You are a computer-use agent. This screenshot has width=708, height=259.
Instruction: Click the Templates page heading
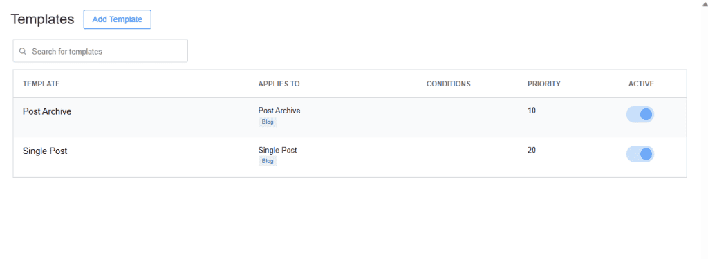[42, 19]
